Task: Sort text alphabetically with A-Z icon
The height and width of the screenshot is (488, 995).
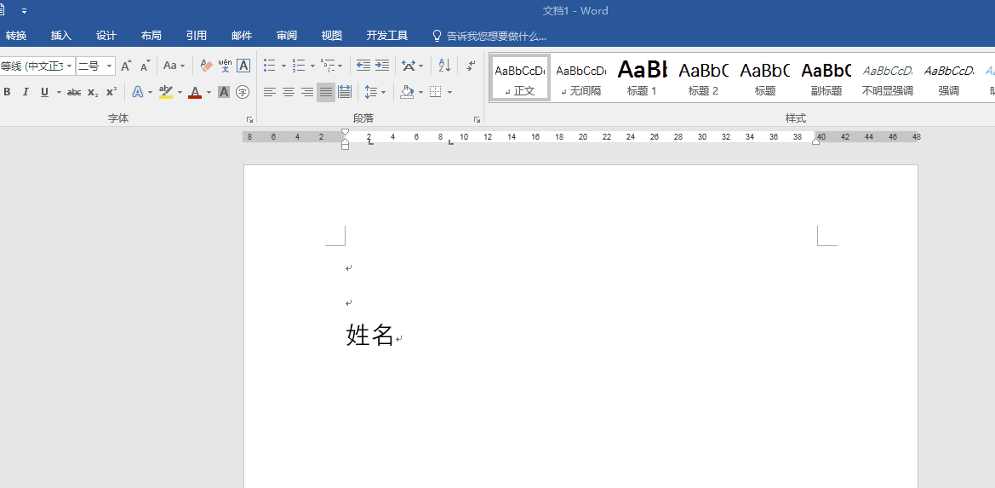Action: [x=444, y=66]
